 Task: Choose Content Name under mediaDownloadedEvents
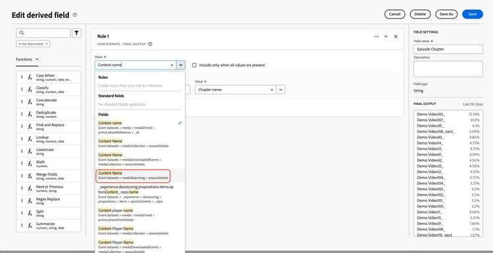click(x=139, y=159)
